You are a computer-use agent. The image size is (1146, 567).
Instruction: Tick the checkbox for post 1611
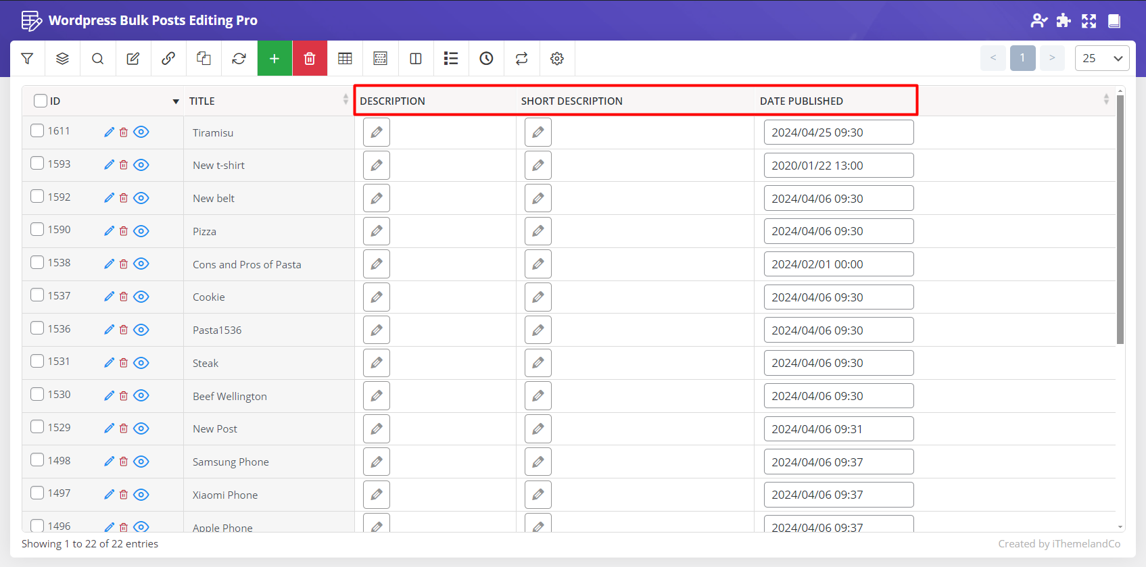(37, 130)
